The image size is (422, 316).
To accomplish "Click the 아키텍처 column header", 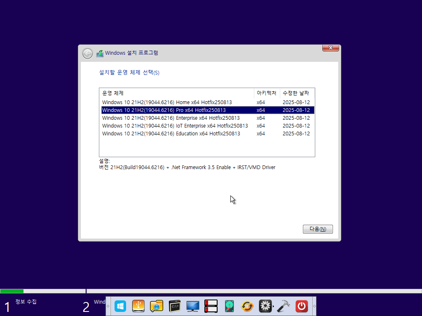I will click(267, 93).
